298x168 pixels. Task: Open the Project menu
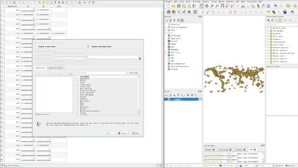tap(169, 1)
